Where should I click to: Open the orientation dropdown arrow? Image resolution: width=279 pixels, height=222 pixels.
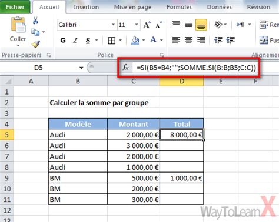(x=225, y=25)
